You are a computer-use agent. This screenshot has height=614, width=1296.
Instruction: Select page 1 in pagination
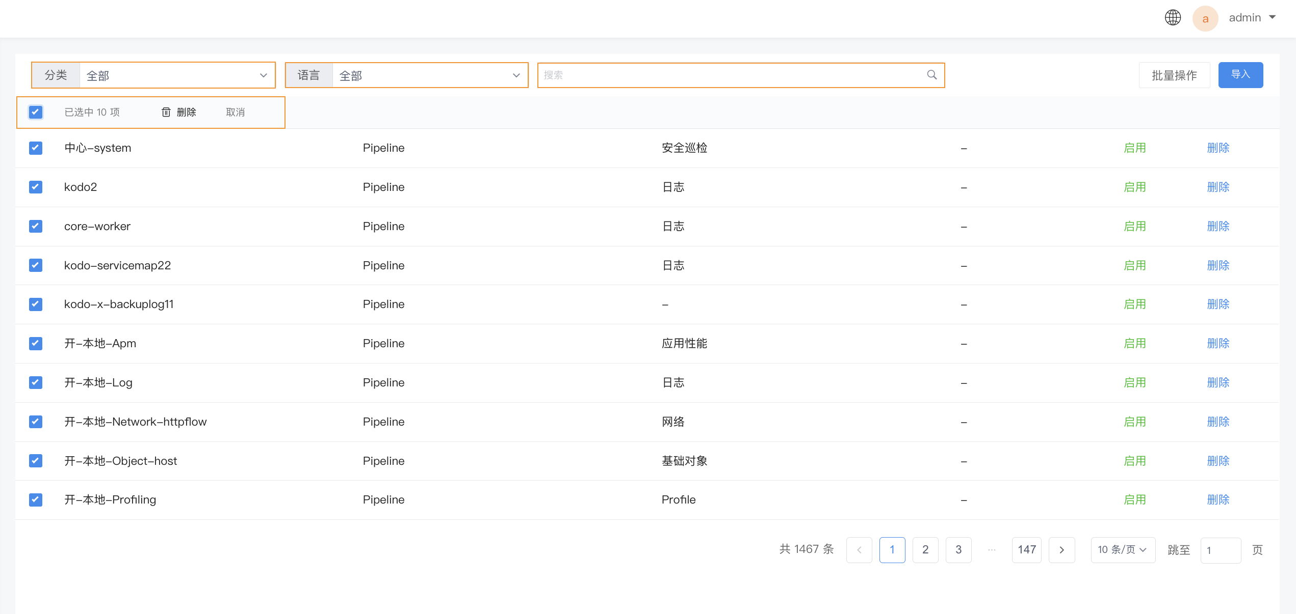pos(892,550)
